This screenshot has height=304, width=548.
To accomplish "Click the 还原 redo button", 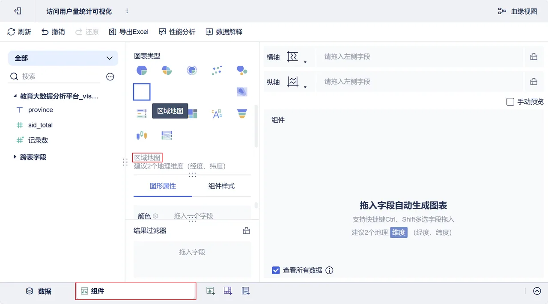I will click(x=87, y=32).
